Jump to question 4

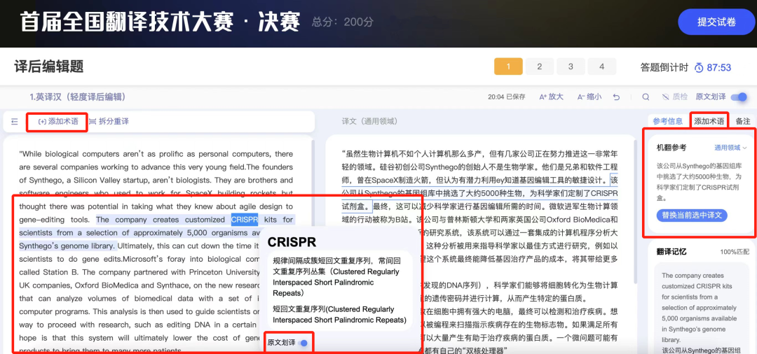tap(601, 66)
